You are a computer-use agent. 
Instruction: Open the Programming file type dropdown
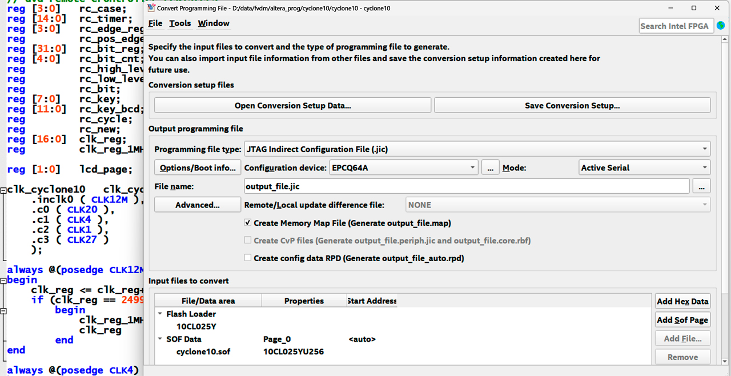click(477, 149)
